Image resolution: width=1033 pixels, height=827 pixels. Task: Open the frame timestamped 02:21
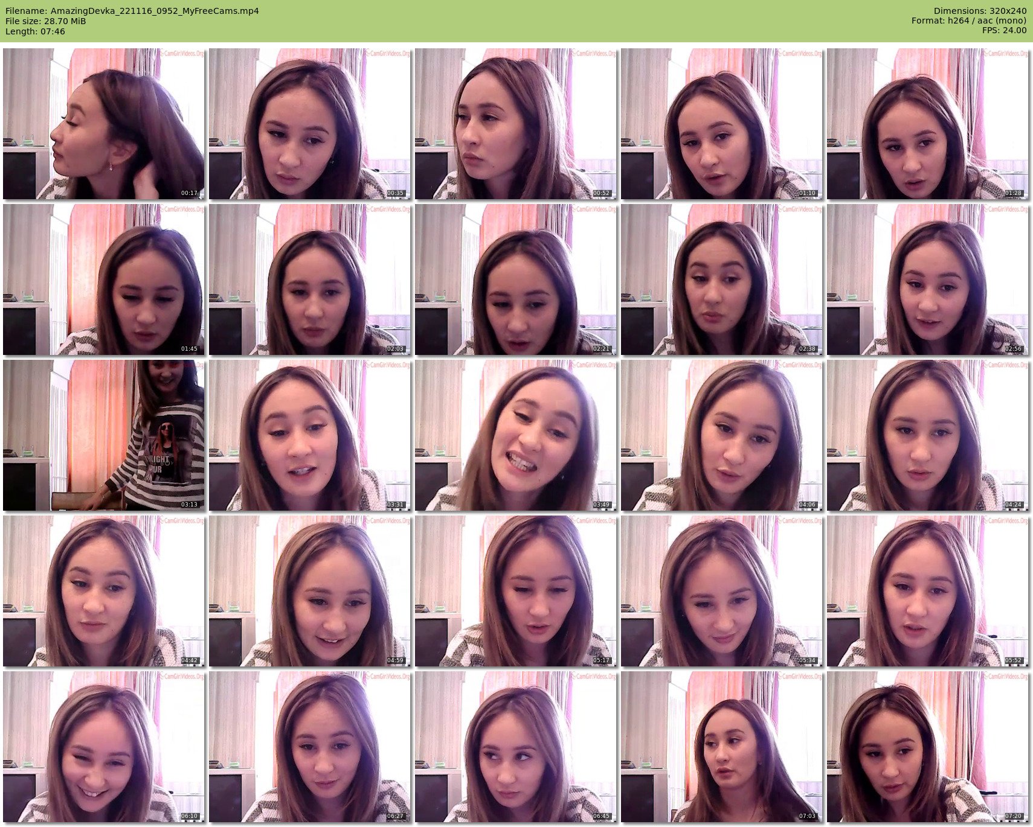(x=516, y=279)
